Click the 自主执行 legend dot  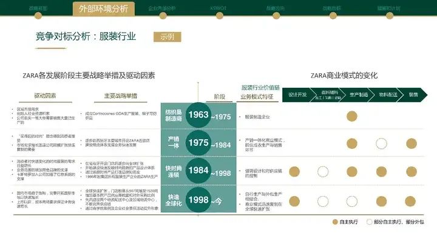(x=335, y=221)
